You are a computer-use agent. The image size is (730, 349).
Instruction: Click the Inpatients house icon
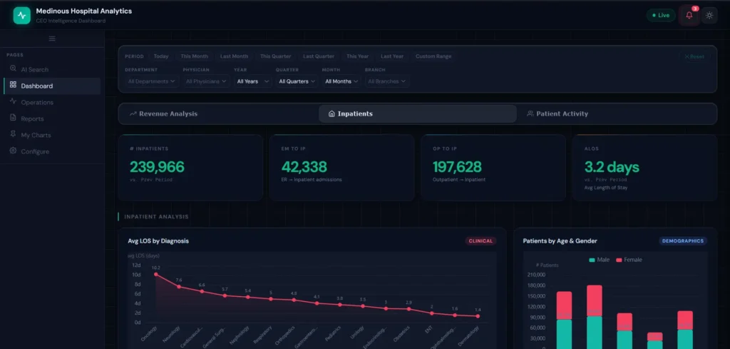click(331, 113)
